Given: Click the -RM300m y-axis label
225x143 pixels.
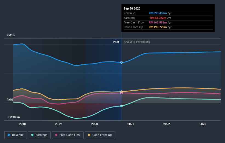Looking at the screenshot, I should (13, 117).
